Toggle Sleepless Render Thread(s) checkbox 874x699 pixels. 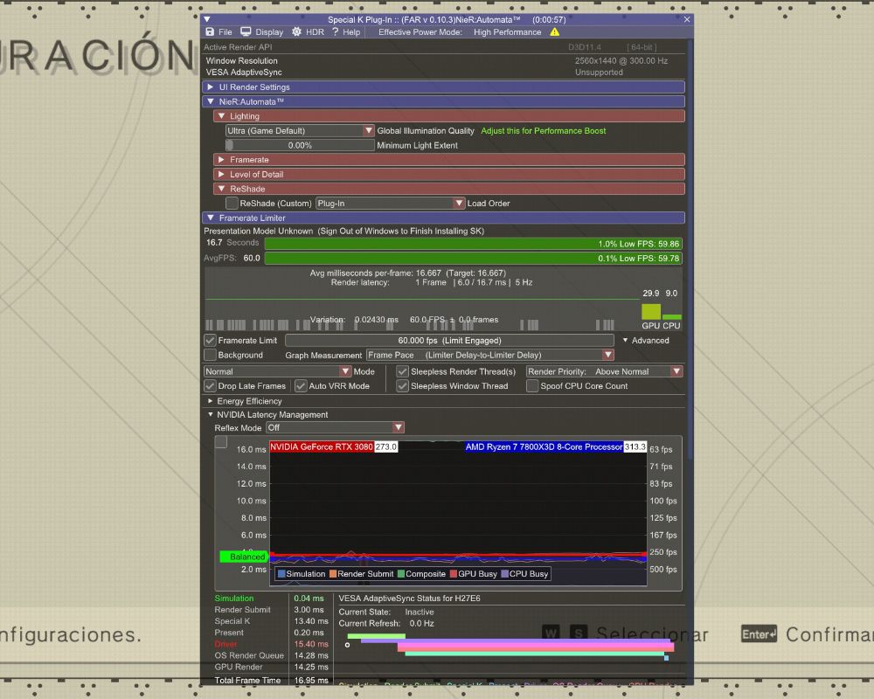pos(402,371)
